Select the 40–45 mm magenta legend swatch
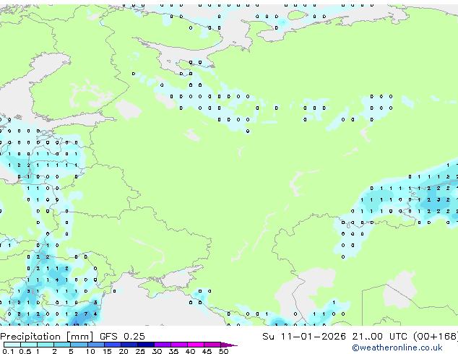The image size is (458, 354). [x=196, y=345]
